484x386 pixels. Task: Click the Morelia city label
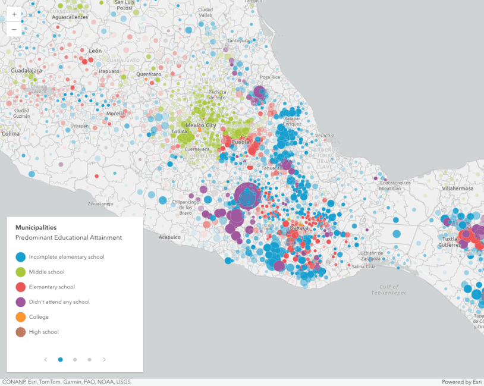click(115, 114)
